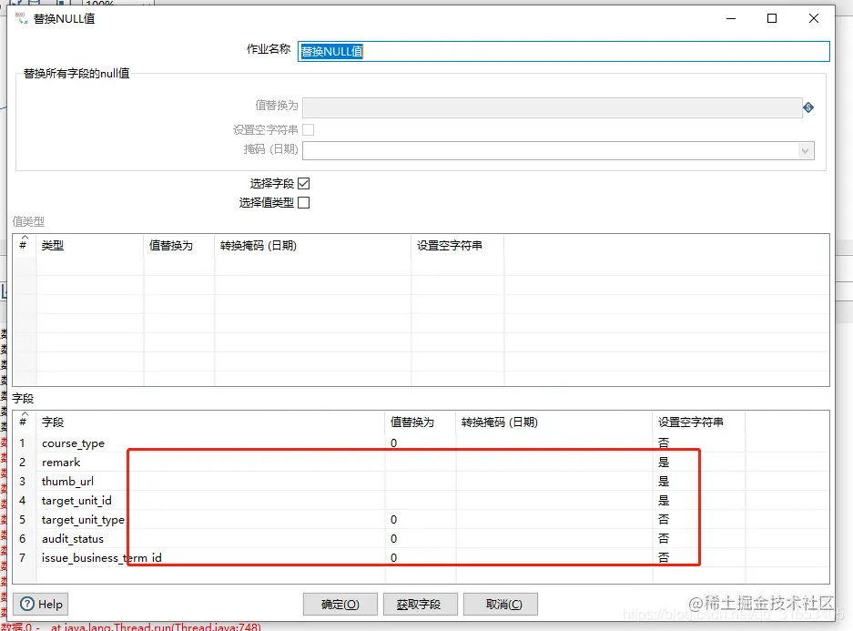Open the 掩码 (日期) dropdown arrow
The height and width of the screenshot is (631, 853).
805,150
